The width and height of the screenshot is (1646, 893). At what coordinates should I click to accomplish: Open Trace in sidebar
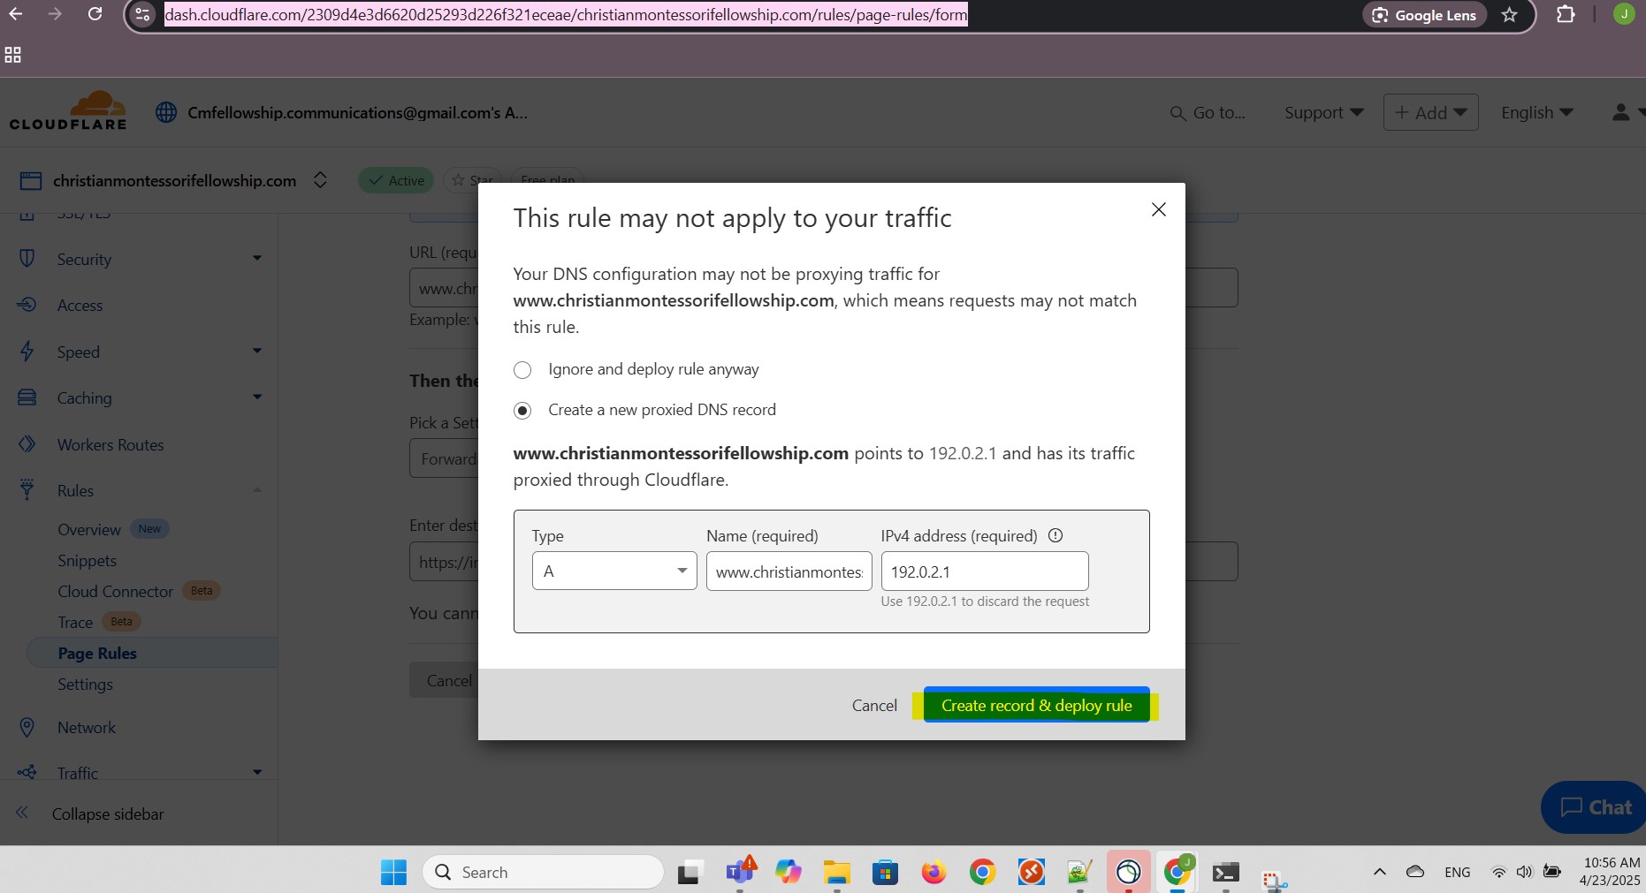(75, 622)
